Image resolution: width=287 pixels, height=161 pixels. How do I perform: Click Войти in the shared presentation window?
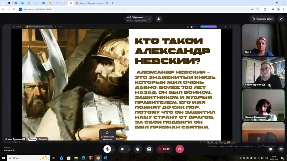click(194, 27)
